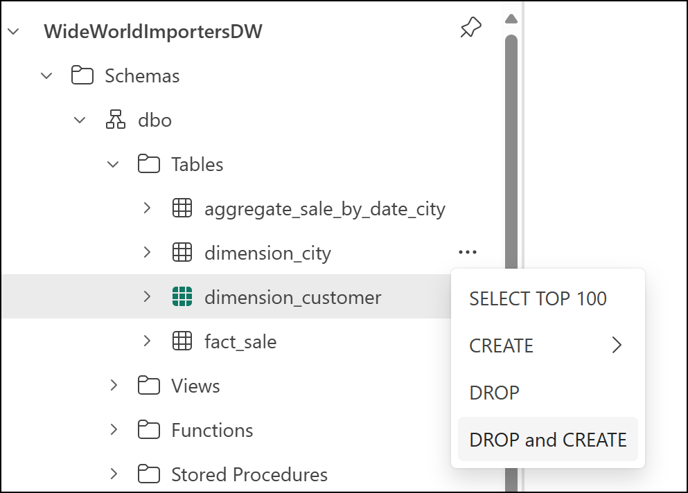Click the fact_sale table icon

[x=182, y=341]
